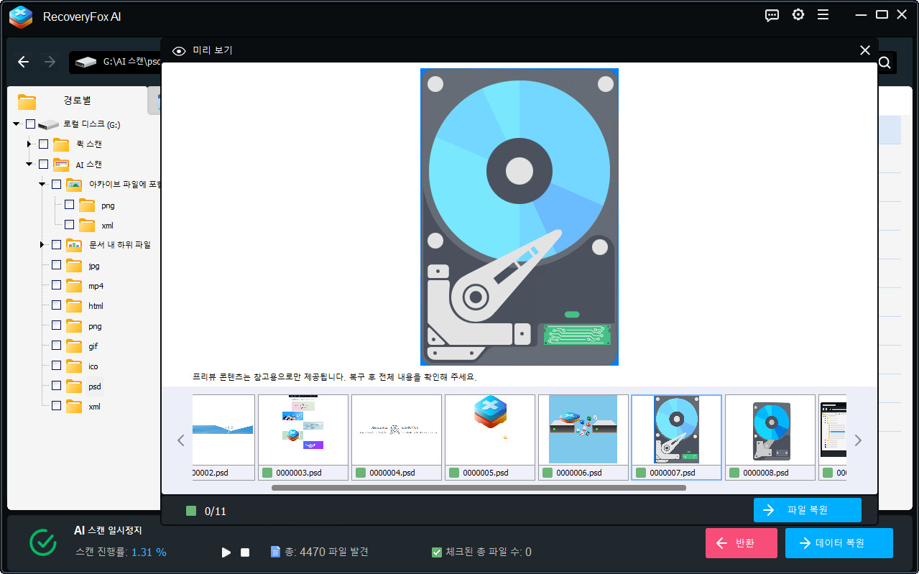Check the mp4 folder checkbox
Image resolution: width=919 pixels, height=574 pixels.
[57, 285]
